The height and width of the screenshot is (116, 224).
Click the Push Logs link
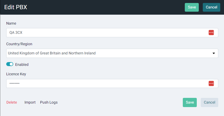49,102
